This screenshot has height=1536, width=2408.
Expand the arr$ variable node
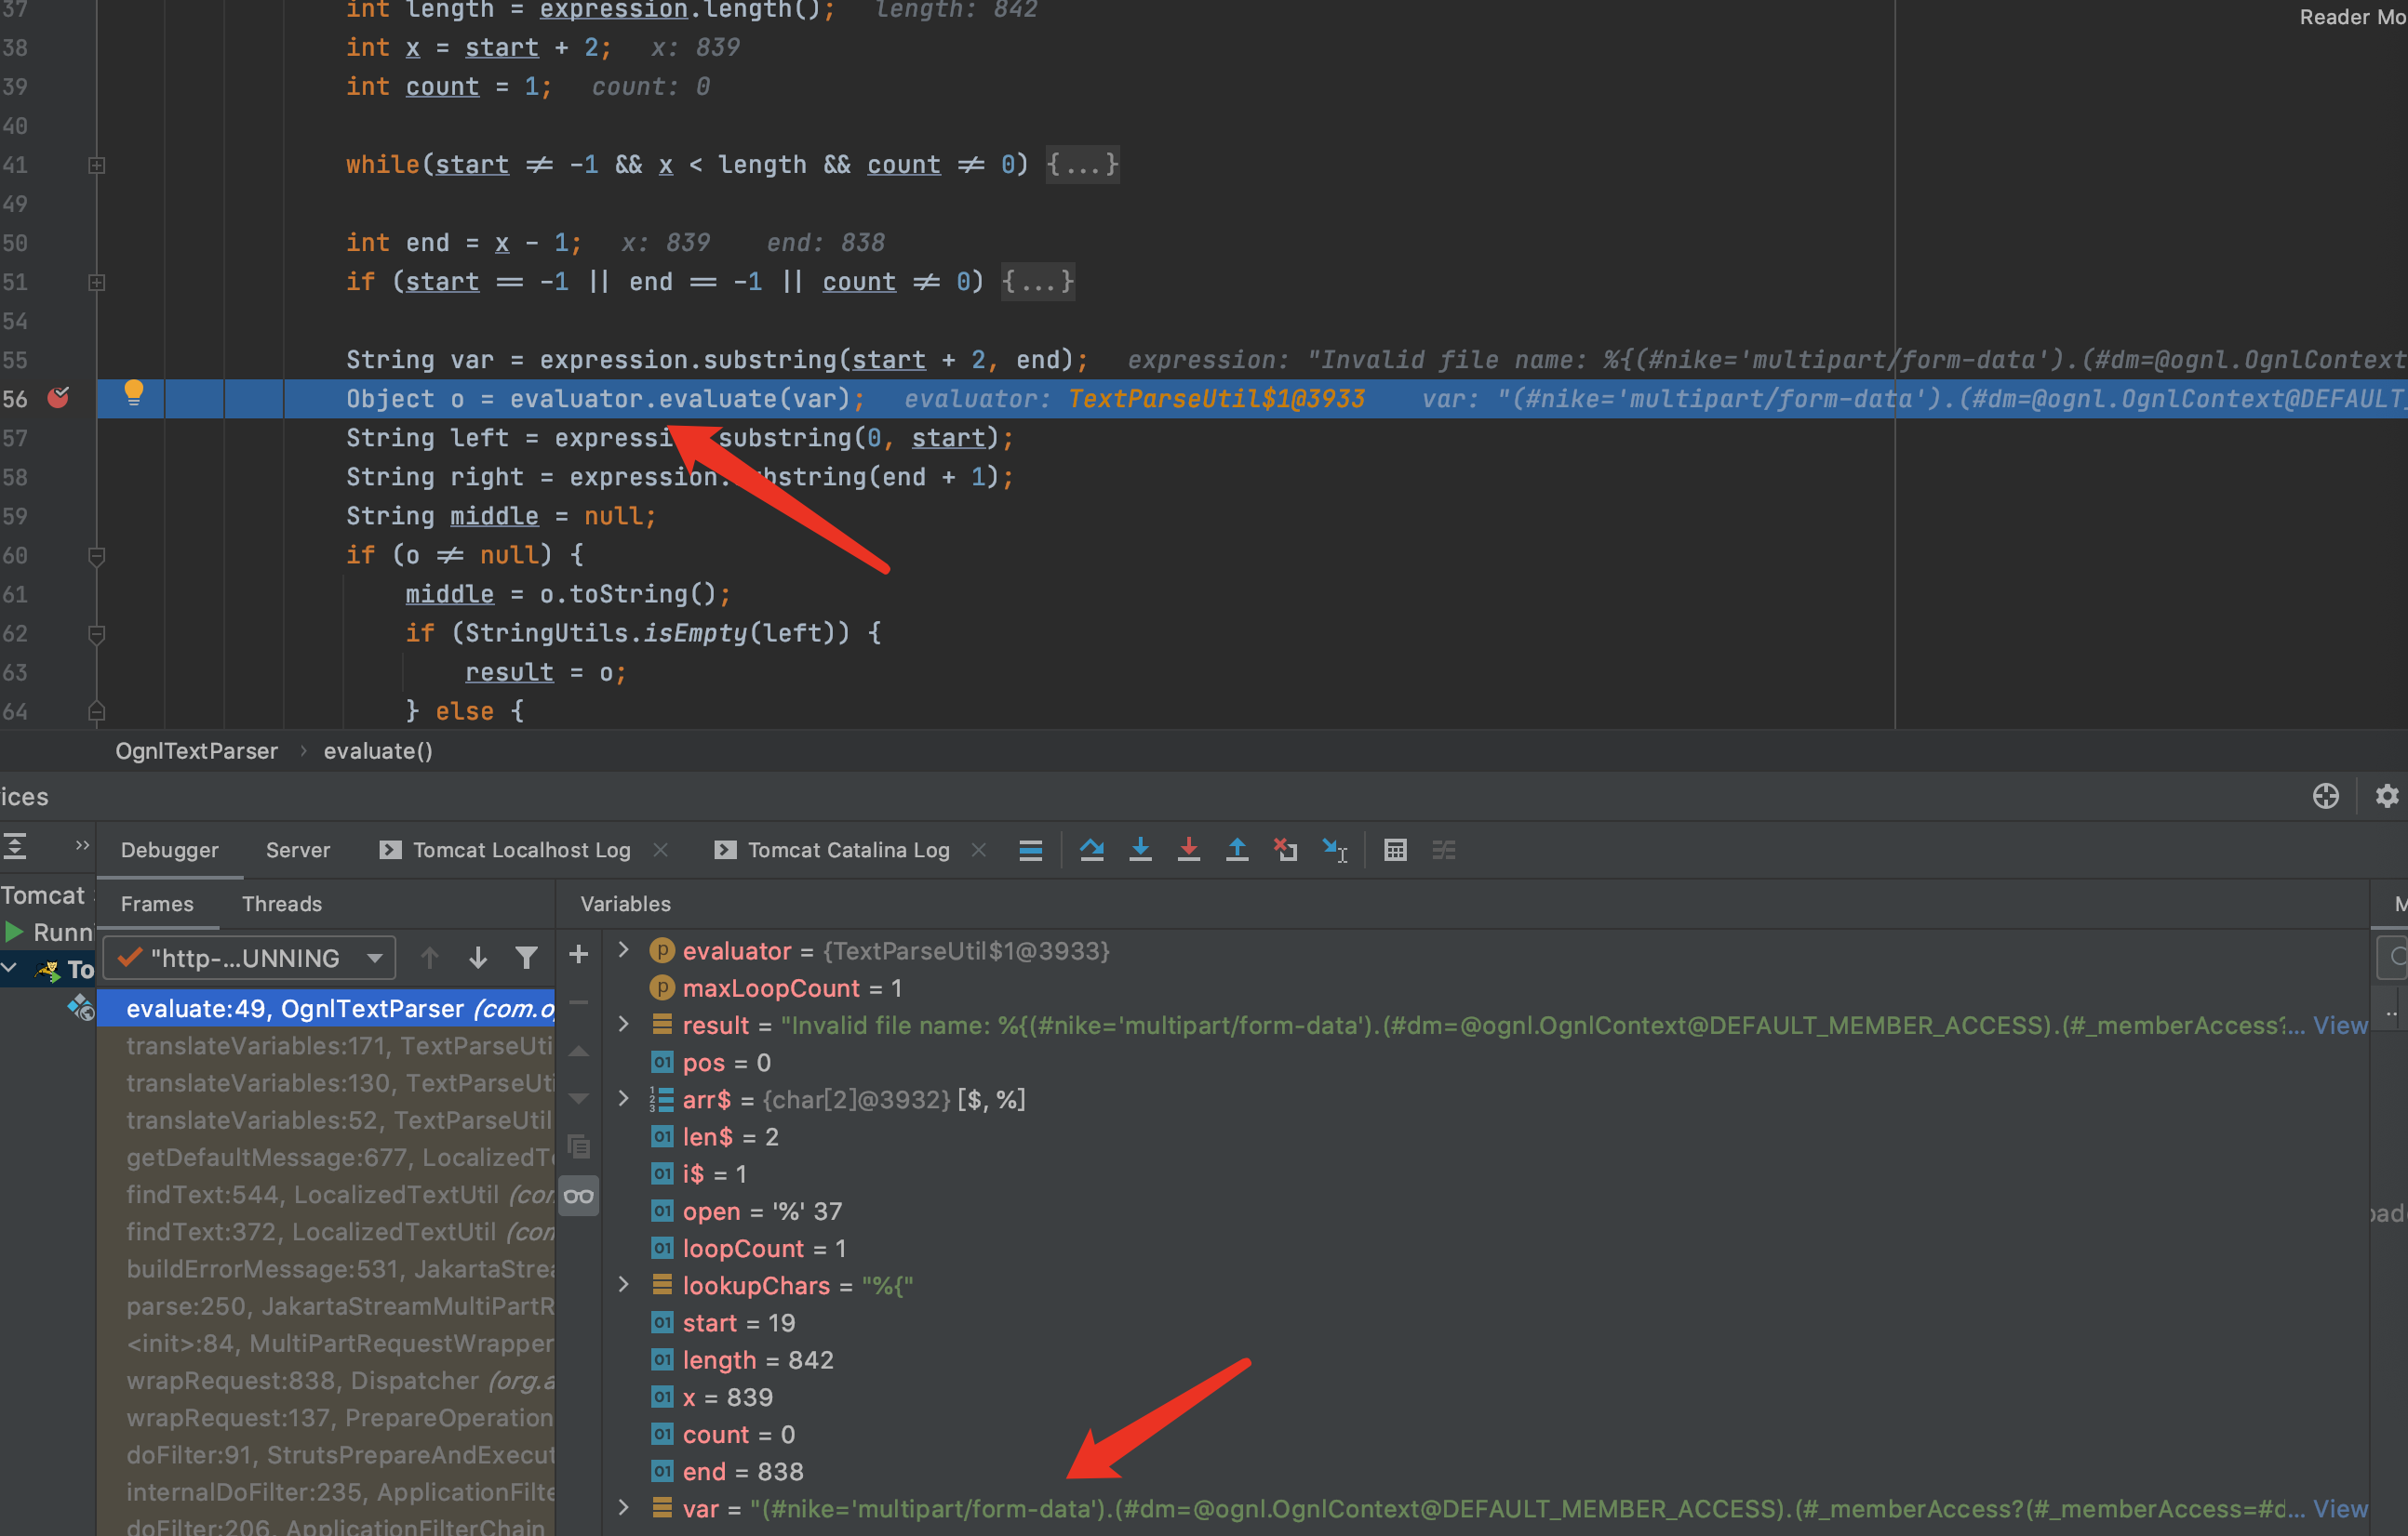(623, 1098)
